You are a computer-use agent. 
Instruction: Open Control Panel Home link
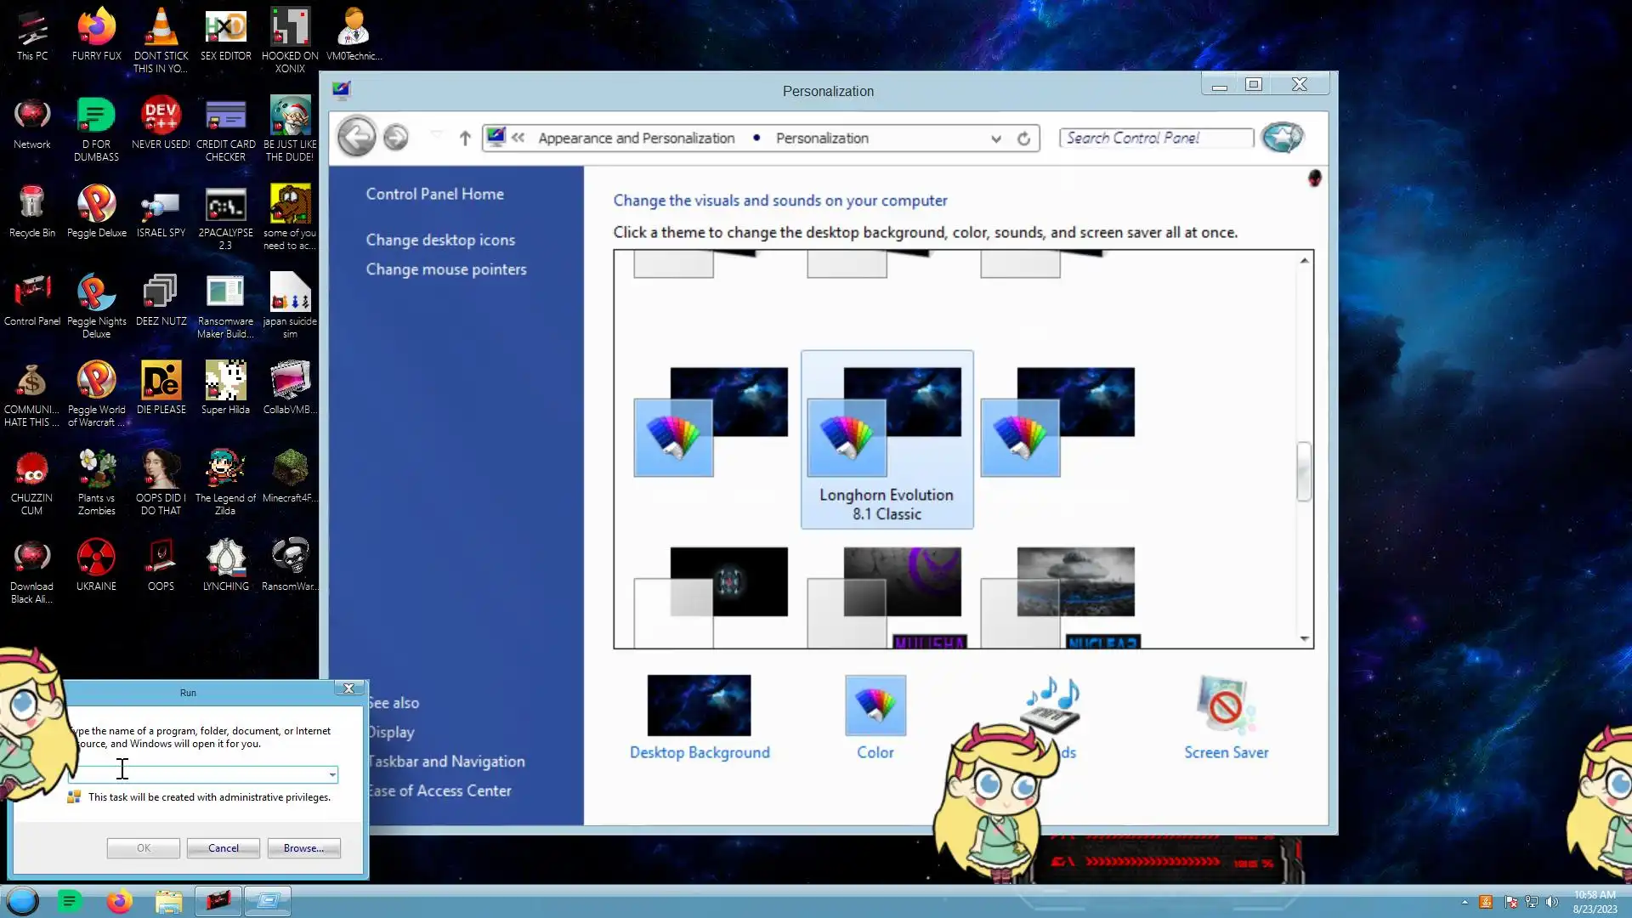(434, 194)
